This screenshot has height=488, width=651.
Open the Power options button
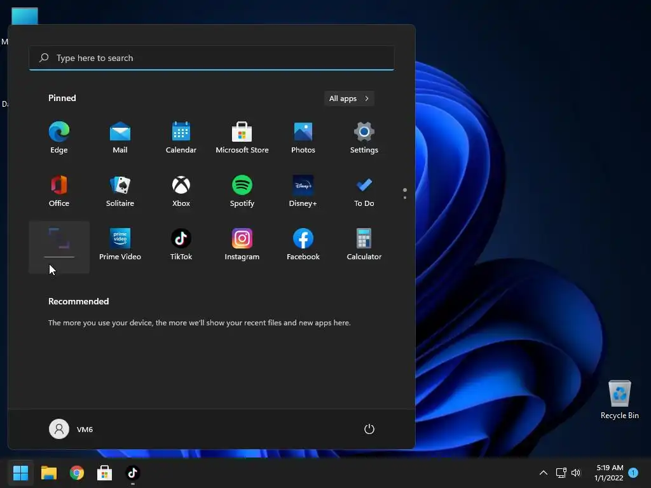(x=369, y=429)
